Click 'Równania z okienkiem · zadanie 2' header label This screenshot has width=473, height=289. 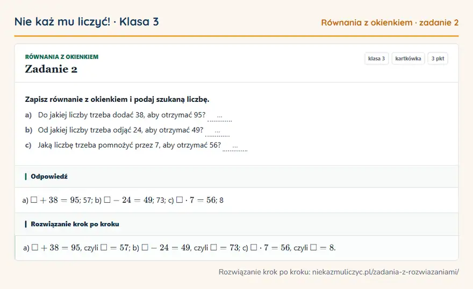coord(390,23)
